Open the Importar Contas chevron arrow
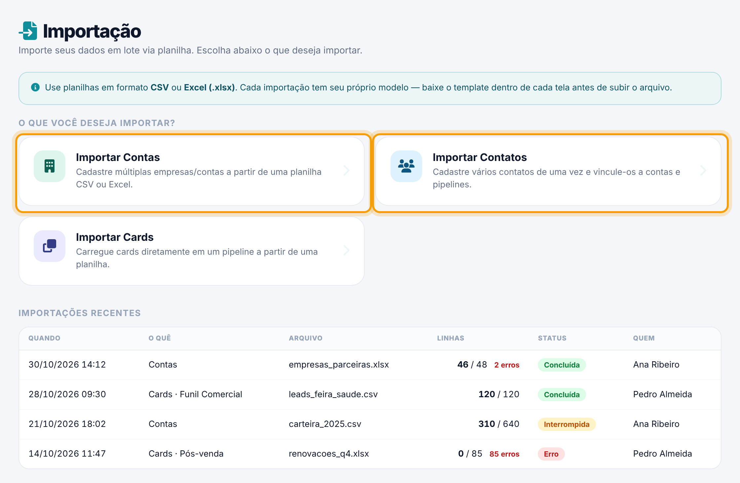 point(347,171)
